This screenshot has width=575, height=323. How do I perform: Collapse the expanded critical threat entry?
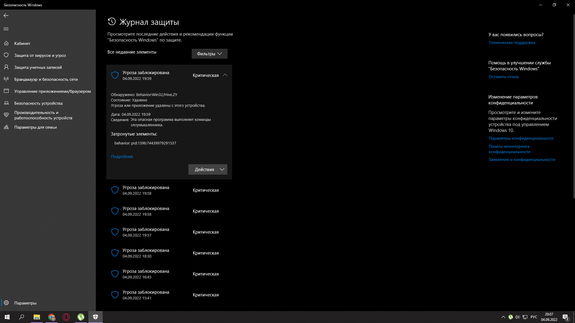tap(225, 75)
